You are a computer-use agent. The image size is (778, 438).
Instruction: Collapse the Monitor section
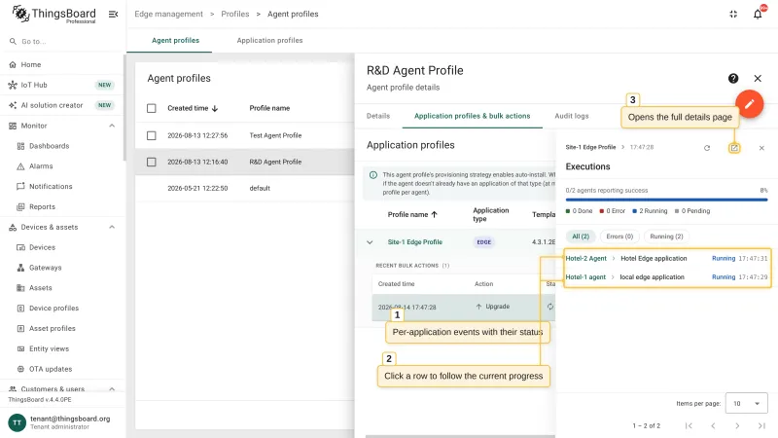tap(112, 126)
